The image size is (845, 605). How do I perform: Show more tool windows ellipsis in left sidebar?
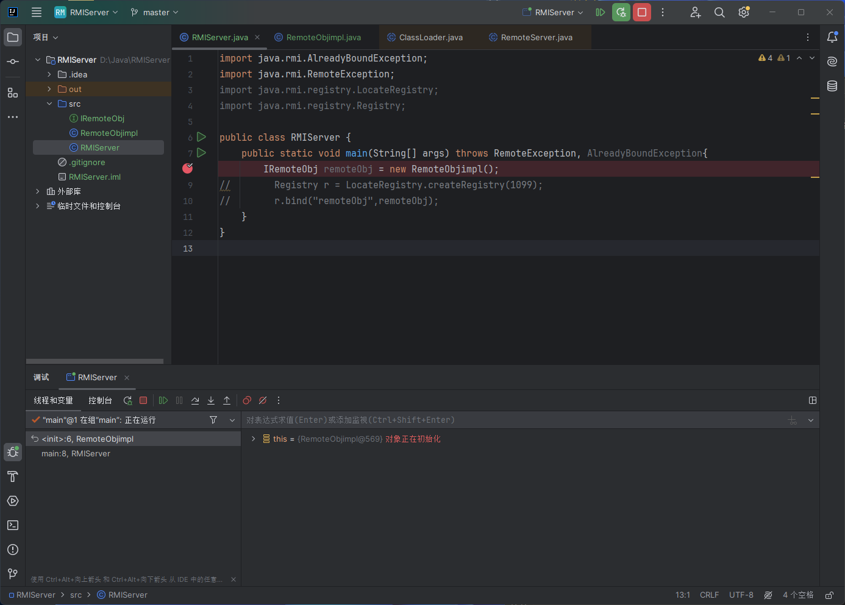tap(13, 117)
